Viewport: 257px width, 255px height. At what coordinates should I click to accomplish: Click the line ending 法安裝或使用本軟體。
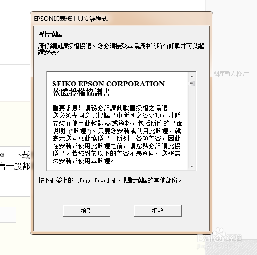point(83,161)
